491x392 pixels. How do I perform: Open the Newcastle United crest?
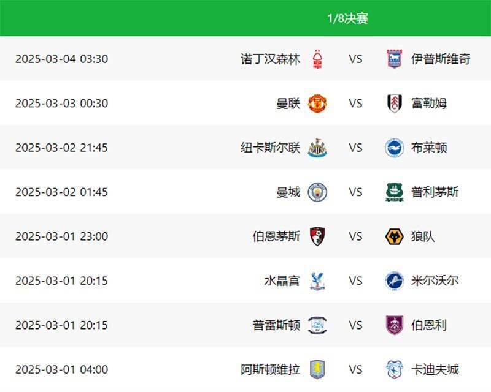(317, 148)
